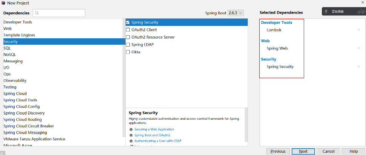Click the search magnifier icon in Dependencies field
This screenshot has width=366, height=155.
coord(37,13)
